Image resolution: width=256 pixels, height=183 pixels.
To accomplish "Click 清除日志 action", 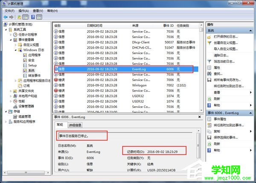I will coord(221,55).
